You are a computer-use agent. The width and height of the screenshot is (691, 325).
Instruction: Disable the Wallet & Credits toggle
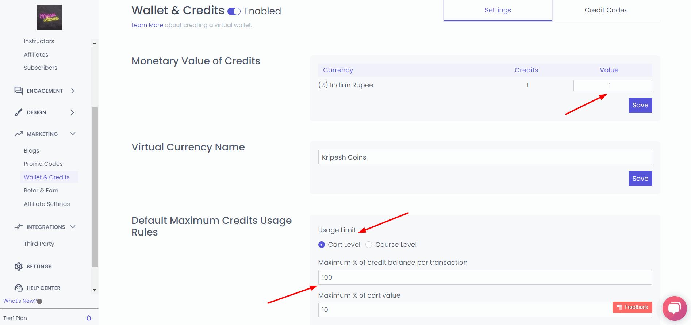(234, 11)
